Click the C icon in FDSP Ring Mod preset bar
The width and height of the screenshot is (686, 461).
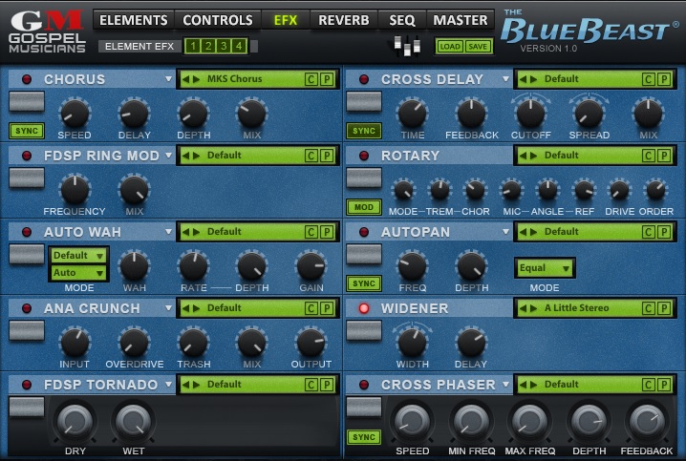(311, 156)
